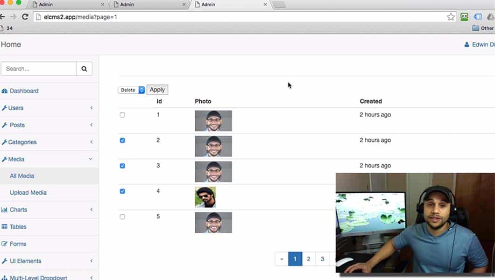Viewport: 495px width, 280px height.
Task: Click the Created column header
Action: point(371,101)
